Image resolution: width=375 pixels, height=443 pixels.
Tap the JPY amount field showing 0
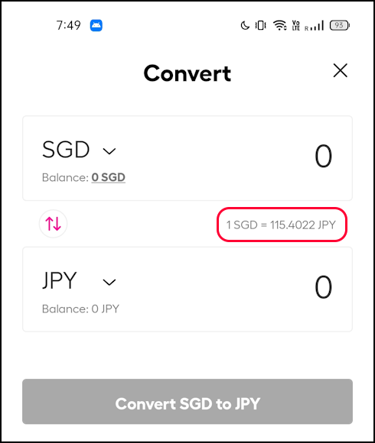(323, 287)
